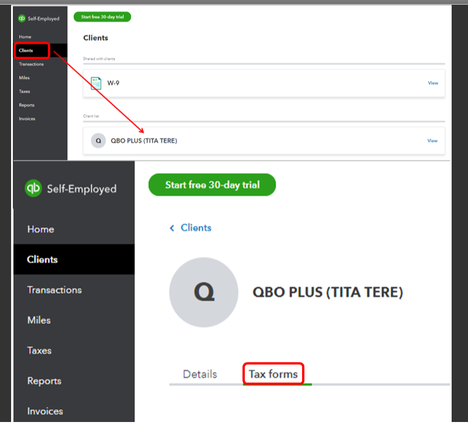Image resolution: width=468 pixels, height=429 pixels.
Task: Click the large Self-Employed brand text
Action: coord(82,189)
